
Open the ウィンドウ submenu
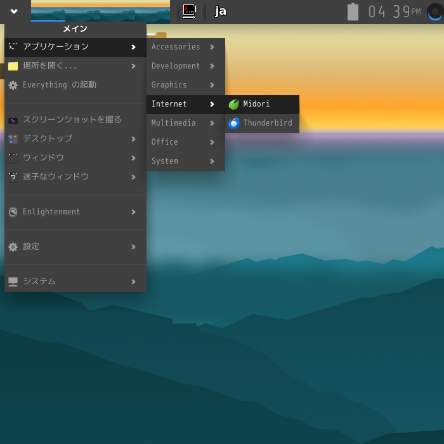coord(75,158)
